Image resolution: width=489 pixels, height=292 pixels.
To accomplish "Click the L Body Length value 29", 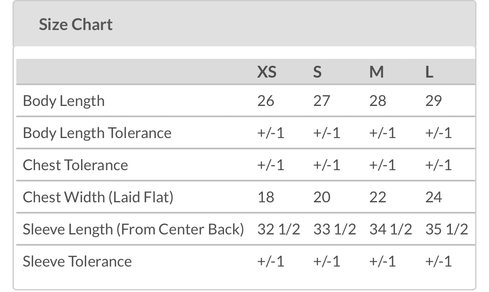I will click(433, 101).
